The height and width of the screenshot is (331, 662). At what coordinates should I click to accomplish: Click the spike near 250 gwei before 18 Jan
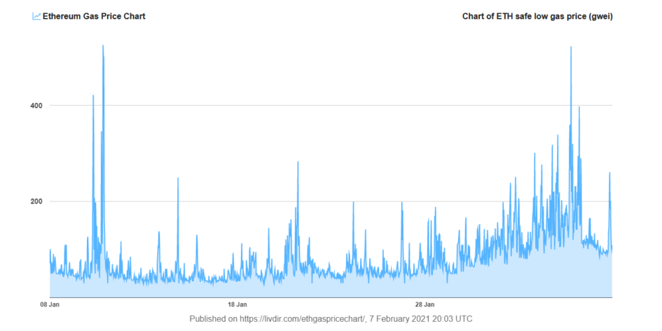[178, 179]
